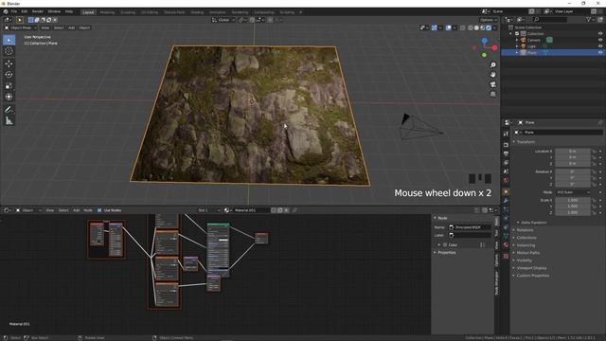The width and height of the screenshot is (606, 341).
Task: Open Texture properties tab
Action: click(x=506, y=256)
